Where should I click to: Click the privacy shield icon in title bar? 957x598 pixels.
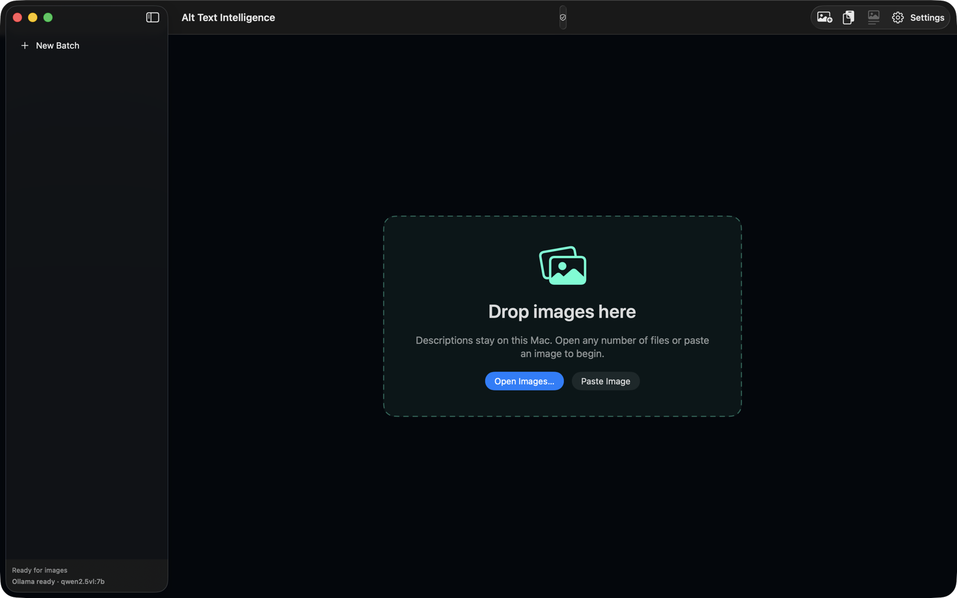(x=563, y=17)
